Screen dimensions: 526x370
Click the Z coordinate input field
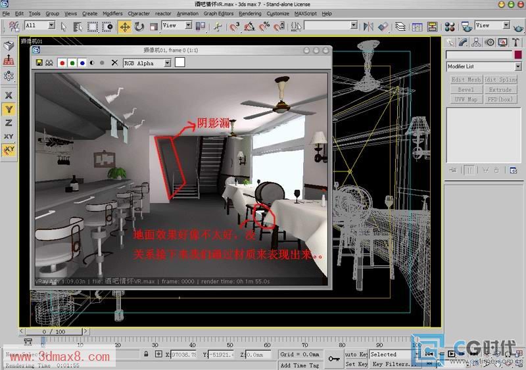point(258,354)
